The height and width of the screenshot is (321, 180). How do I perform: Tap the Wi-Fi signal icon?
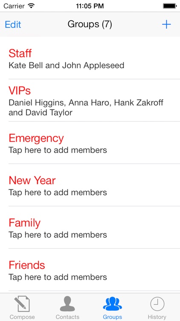(x=31, y=6)
